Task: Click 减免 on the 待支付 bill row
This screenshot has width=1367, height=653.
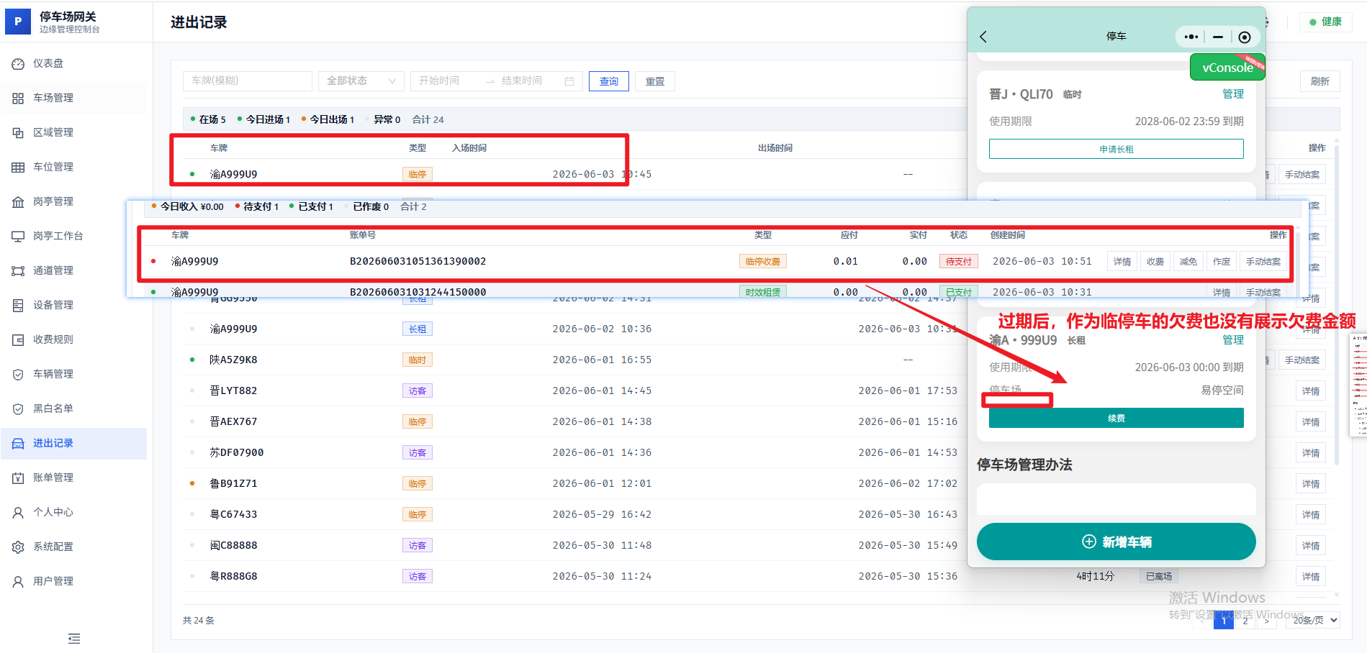Action: click(1188, 261)
